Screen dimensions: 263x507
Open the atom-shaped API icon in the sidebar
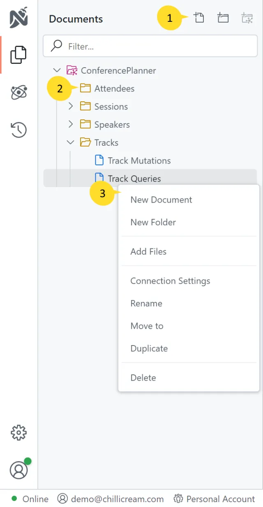pyautogui.click(x=18, y=93)
